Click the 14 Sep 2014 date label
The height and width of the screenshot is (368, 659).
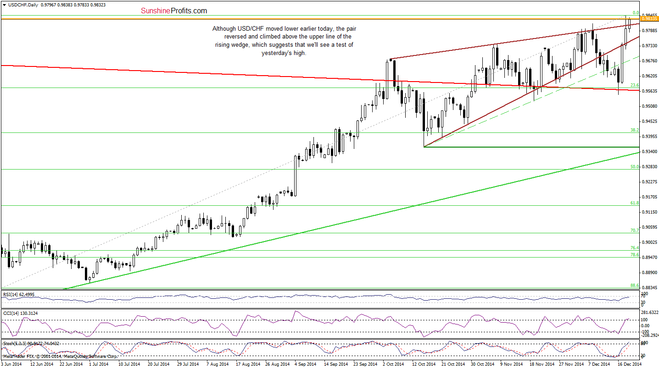pyautogui.click(x=336, y=364)
